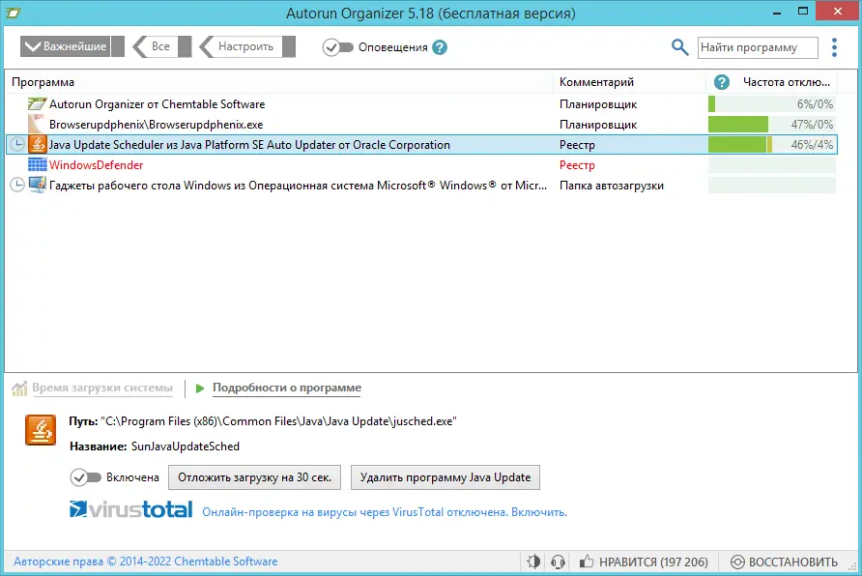Open the Подробности о программе tab

[x=287, y=388]
